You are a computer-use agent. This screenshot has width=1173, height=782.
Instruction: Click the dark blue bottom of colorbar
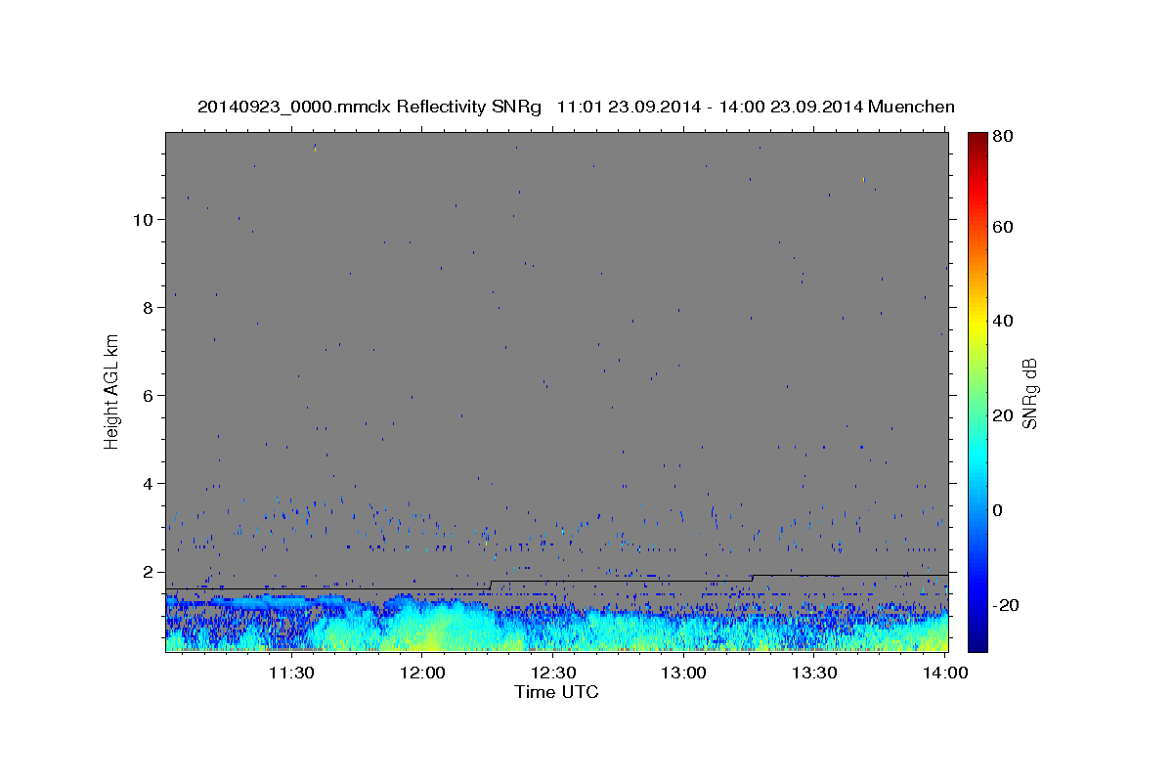pyautogui.click(x=977, y=643)
